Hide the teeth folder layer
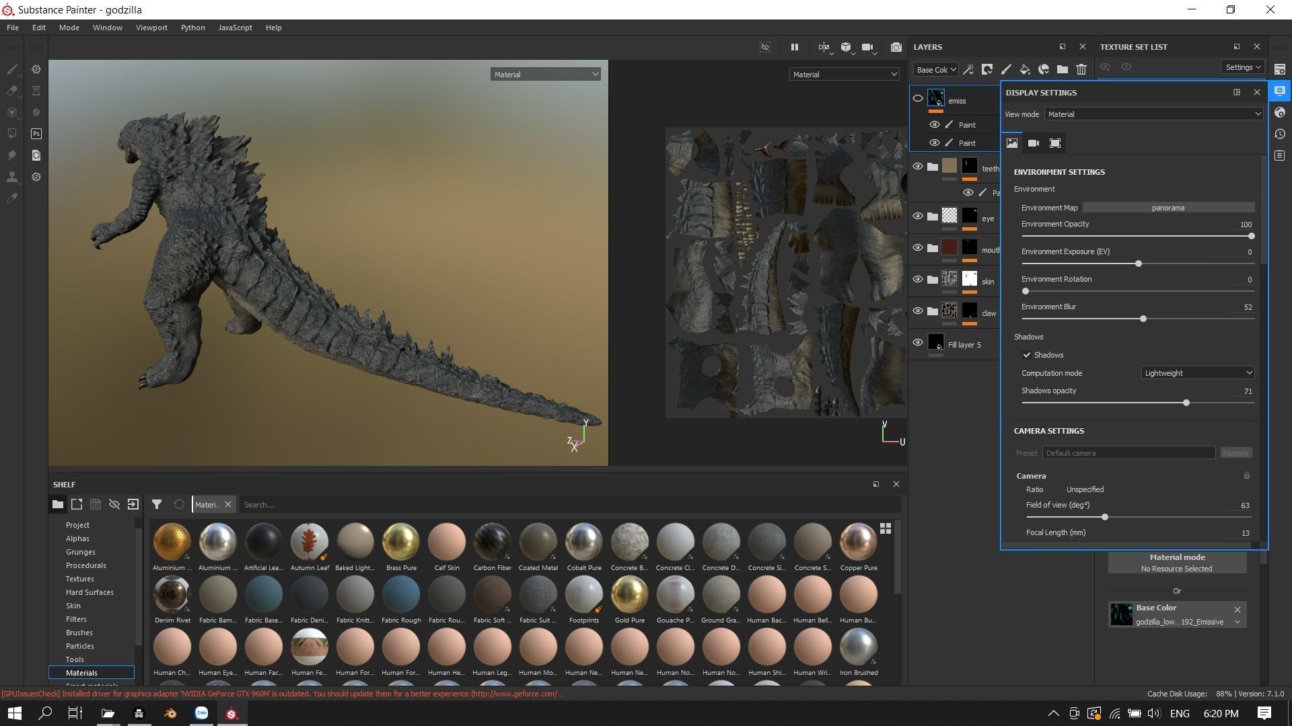Viewport: 1292px width, 726px height. pyautogui.click(x=918, y=166)
